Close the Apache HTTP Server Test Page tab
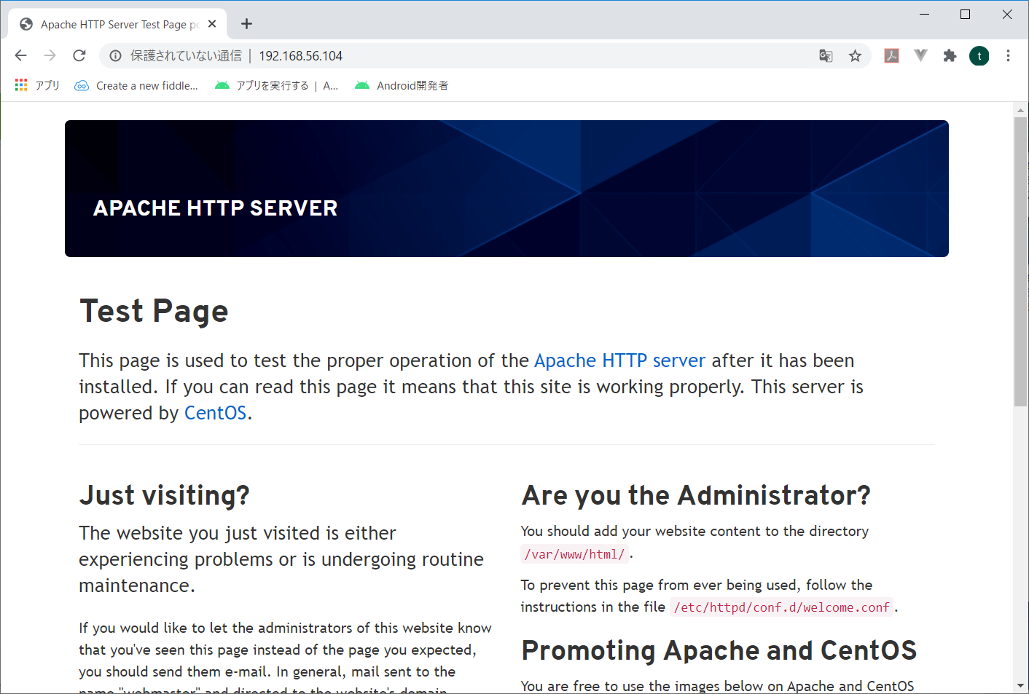The image size is (1029, 694). pos(212,24)
